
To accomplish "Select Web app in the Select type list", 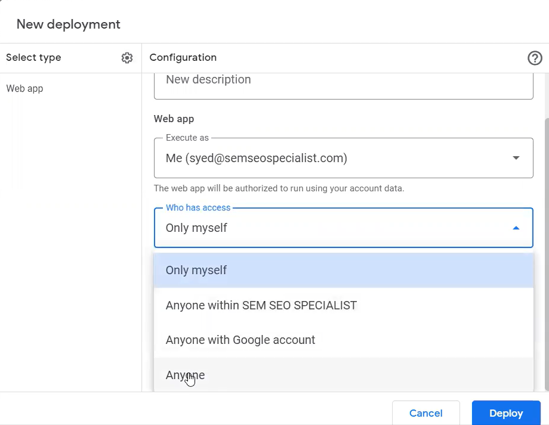I will 24,89.
